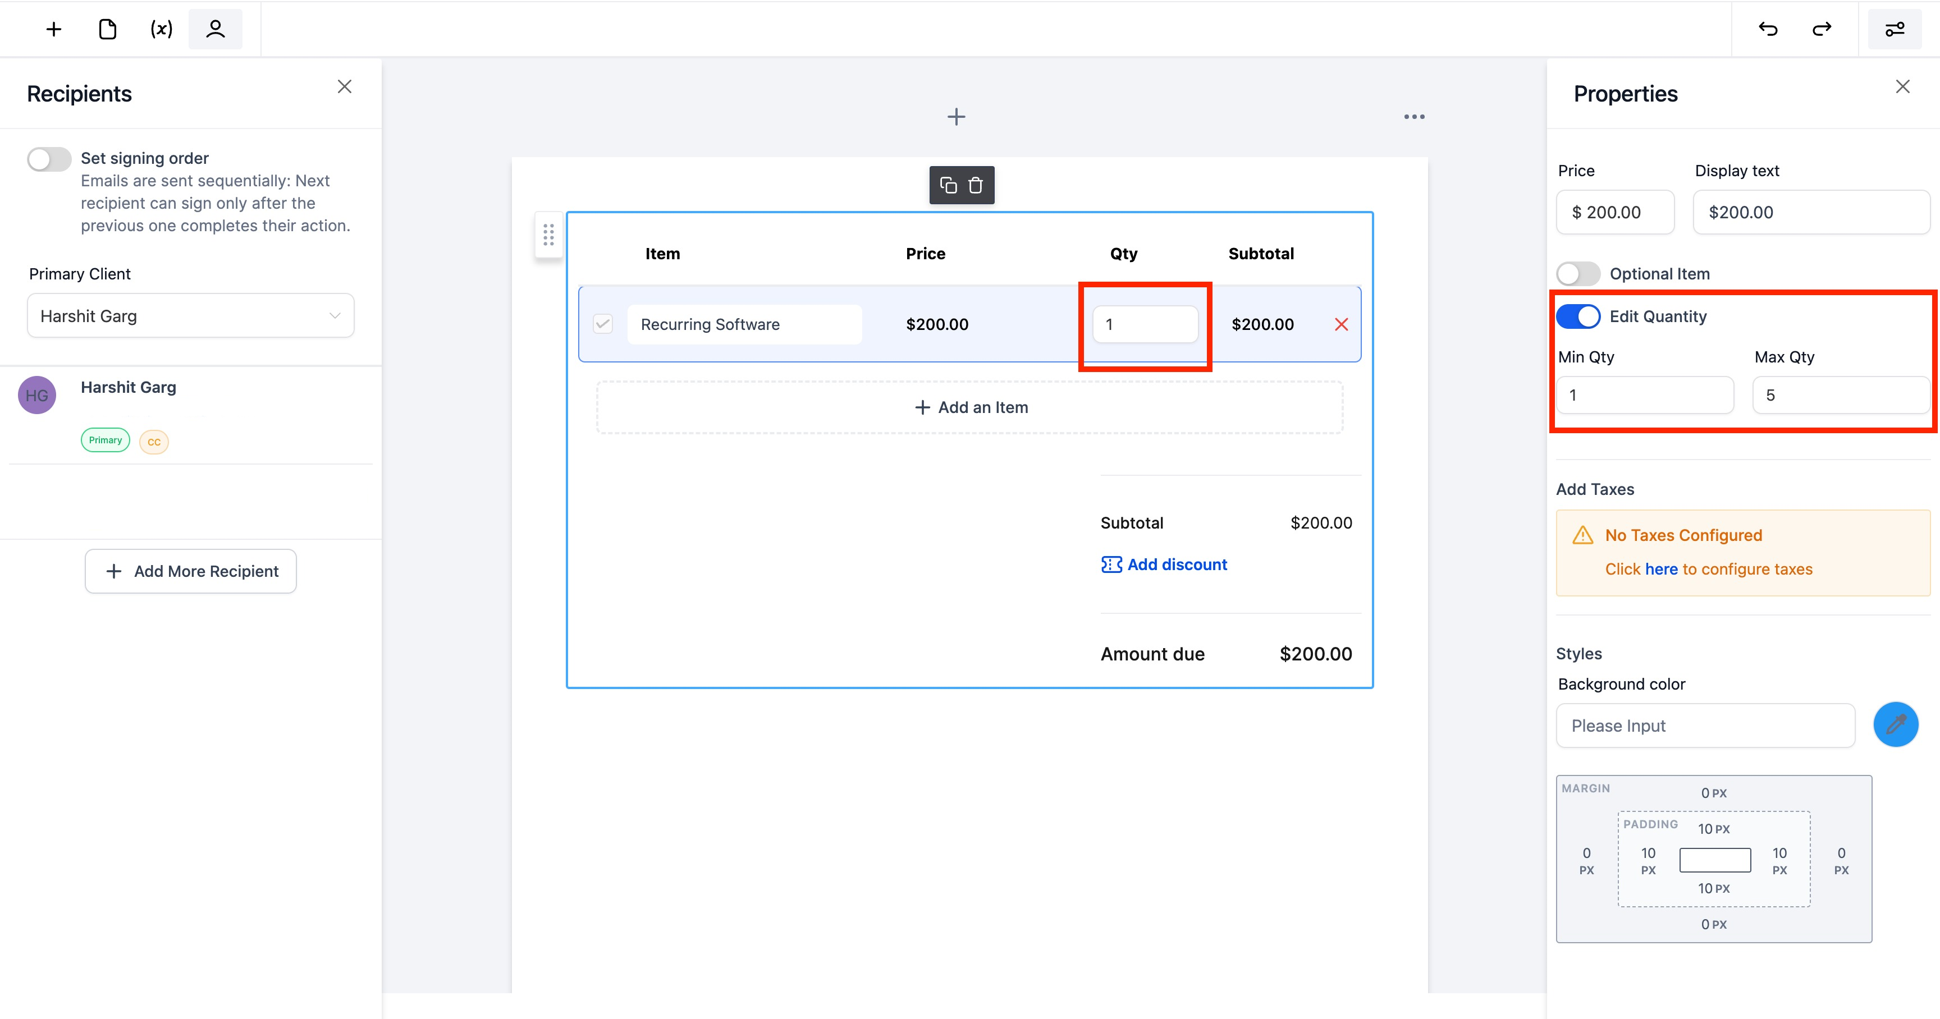Open the custom variables (x) icon
Image resolution: width=1940 pixels, height=1019 pixels.
161,29
